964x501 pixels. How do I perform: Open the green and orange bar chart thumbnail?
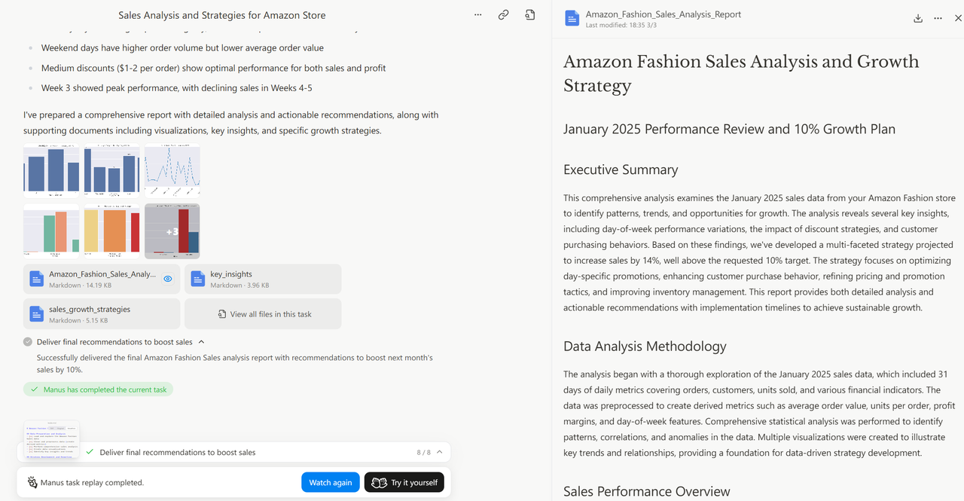(51, 231)
